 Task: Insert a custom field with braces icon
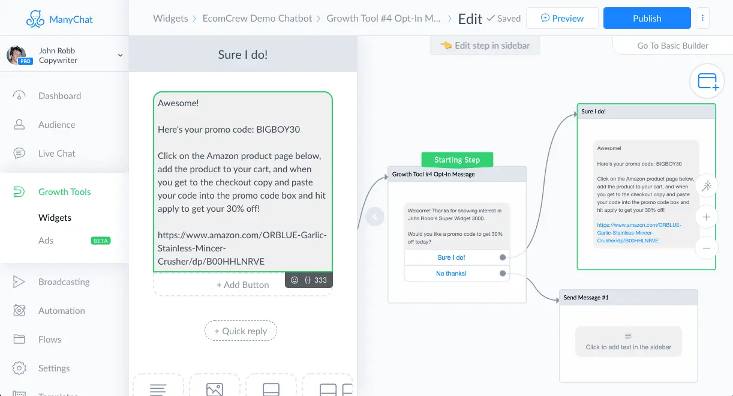tap(307, 280)
